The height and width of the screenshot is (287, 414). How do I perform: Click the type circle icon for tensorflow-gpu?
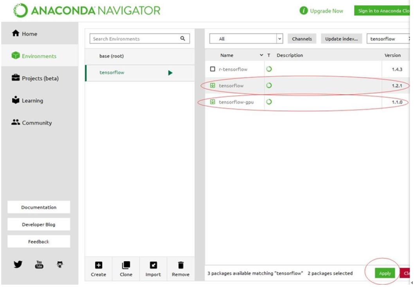coord(269,102)
